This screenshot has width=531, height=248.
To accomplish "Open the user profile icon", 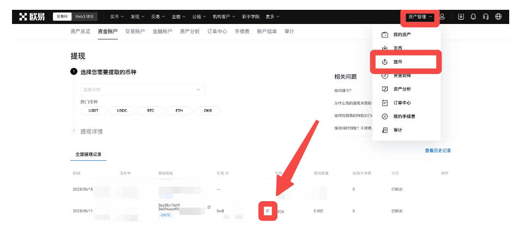I will tap(442, 16).
